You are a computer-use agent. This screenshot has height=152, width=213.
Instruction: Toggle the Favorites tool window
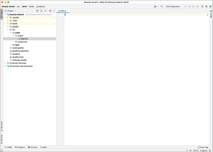pos(2,139)
